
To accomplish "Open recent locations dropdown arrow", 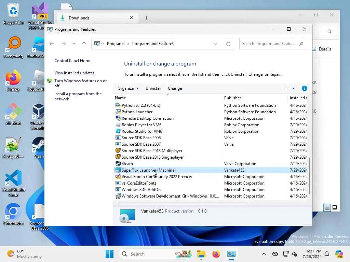I will [74, 44].
